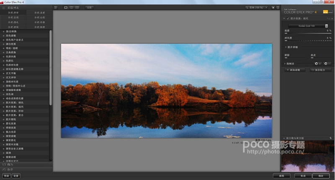The width and height of the screenshot is (335, 180).
Task: Select the 图像边框 filter
Action: [25, 157]
